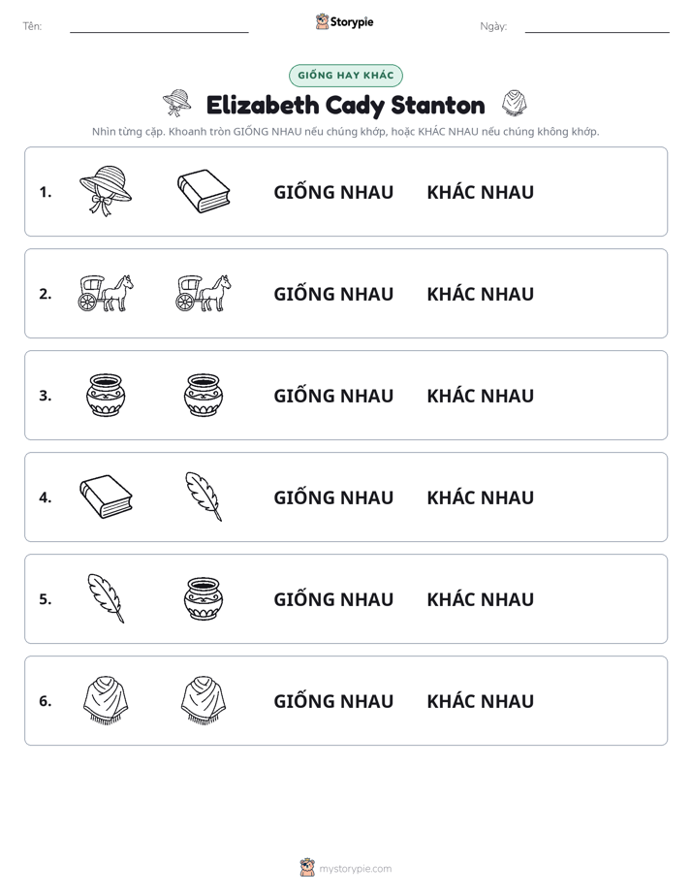The height and width of the screenshot is (896, 692).
Task: Click the Storypie logo at top
Action: 345,22
